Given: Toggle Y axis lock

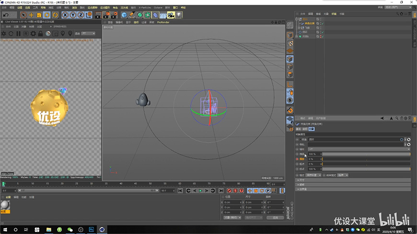Looking at the screenshot, I should pyautogui.click(x=72, y=15).
